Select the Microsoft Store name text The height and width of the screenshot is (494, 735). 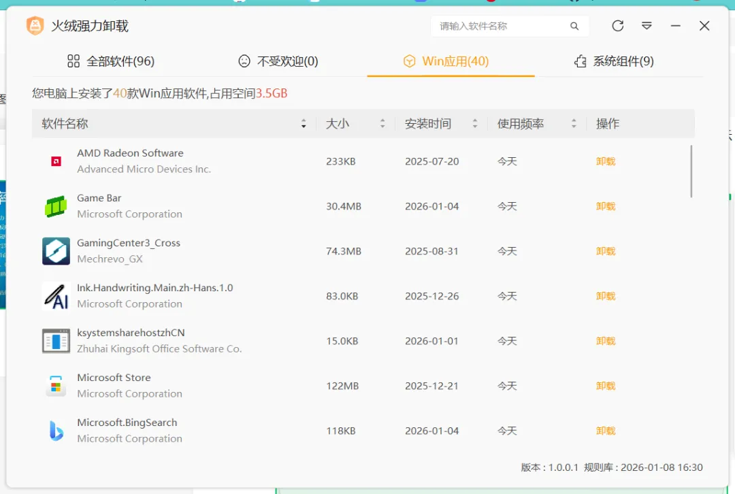coord(114,378)
